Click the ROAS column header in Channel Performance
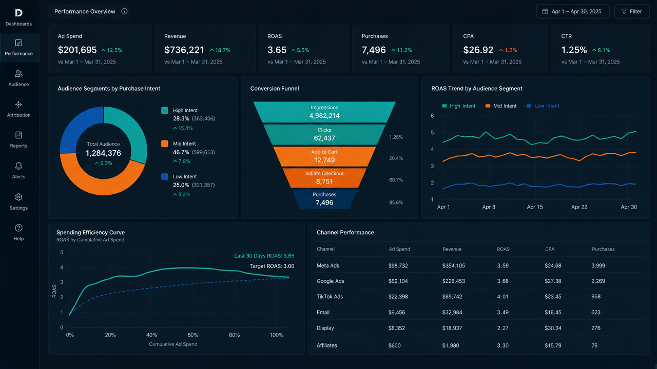This screenshot has height=369, width=657. (x=504, y=249)
